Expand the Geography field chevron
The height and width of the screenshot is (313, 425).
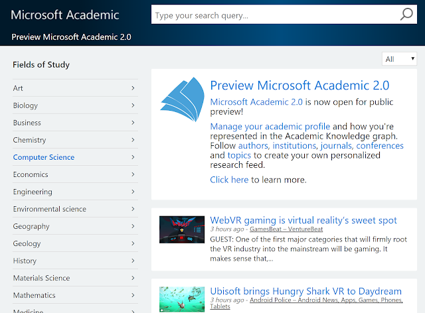pos(133,226)
